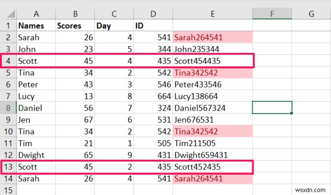Click the fill handle of active cell

pyautogui.click(x=292, y=114)
